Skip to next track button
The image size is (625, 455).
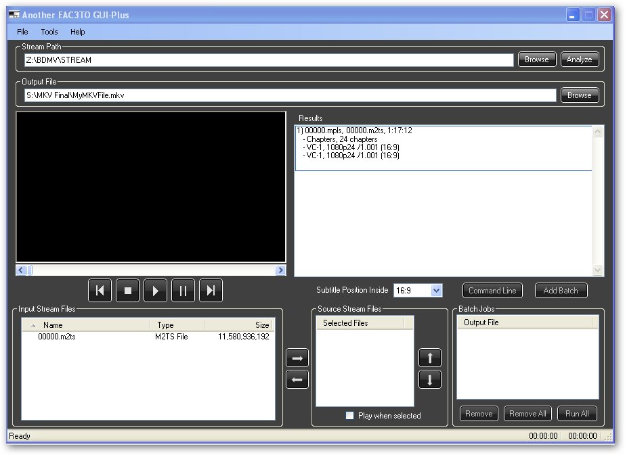(211, 291)
